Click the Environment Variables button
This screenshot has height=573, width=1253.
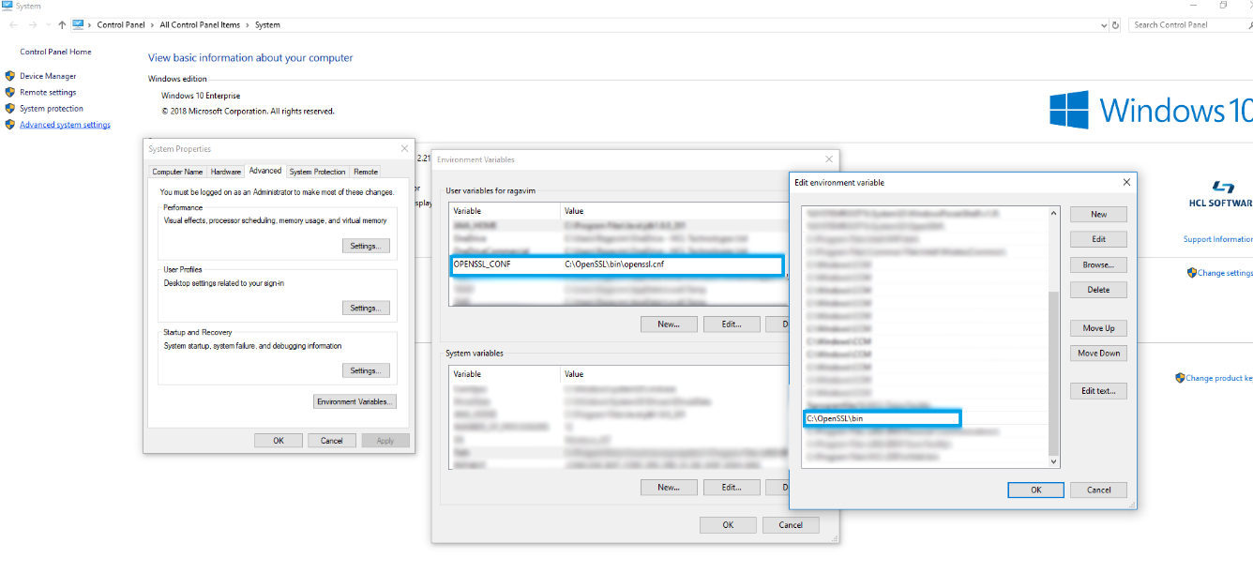click(355, 401)
